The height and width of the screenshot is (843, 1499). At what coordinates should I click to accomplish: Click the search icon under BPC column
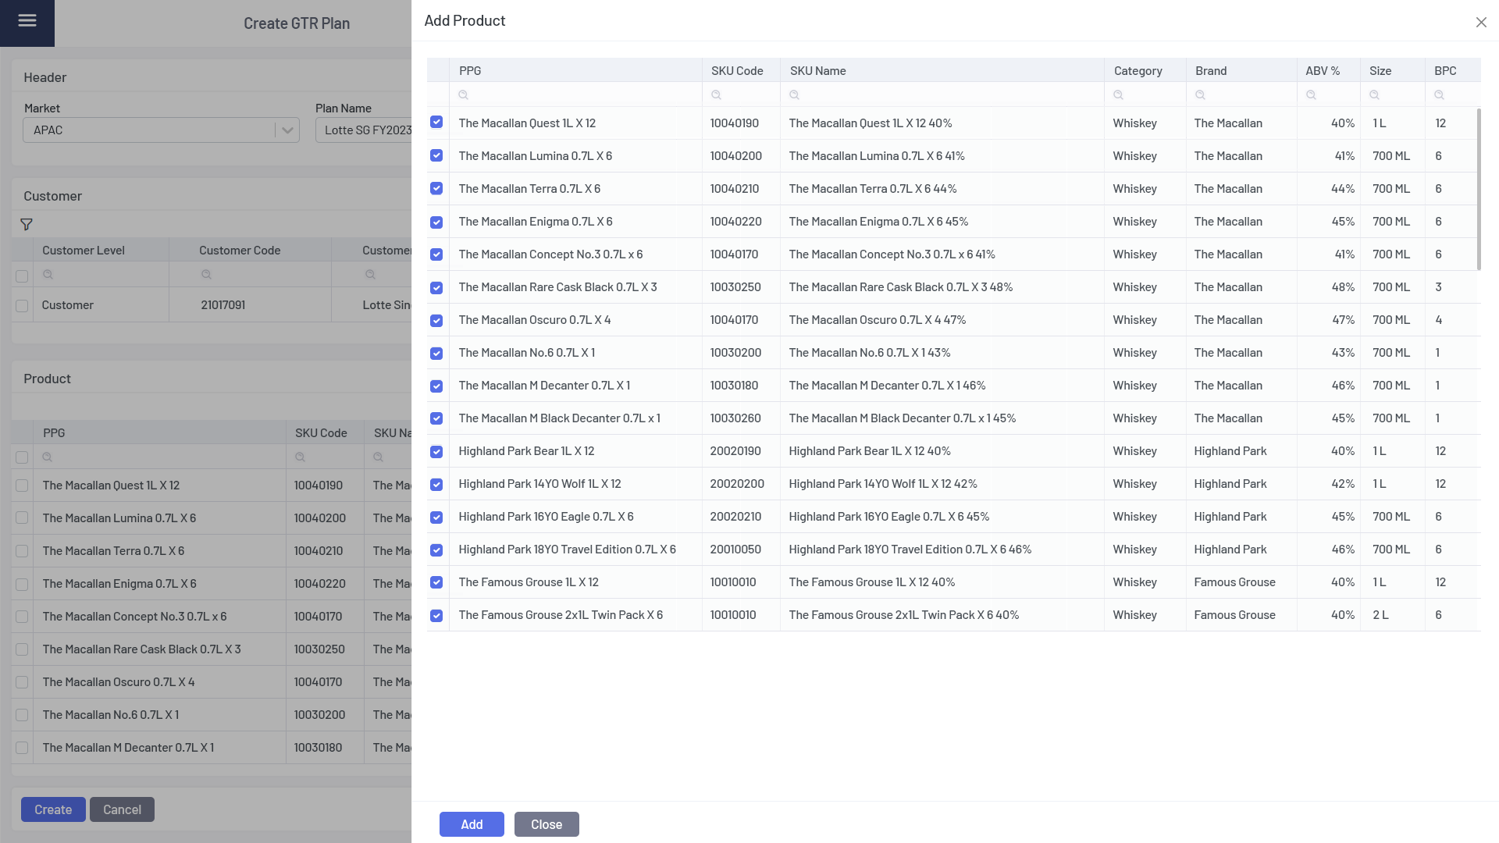[x=1439, y=95]
